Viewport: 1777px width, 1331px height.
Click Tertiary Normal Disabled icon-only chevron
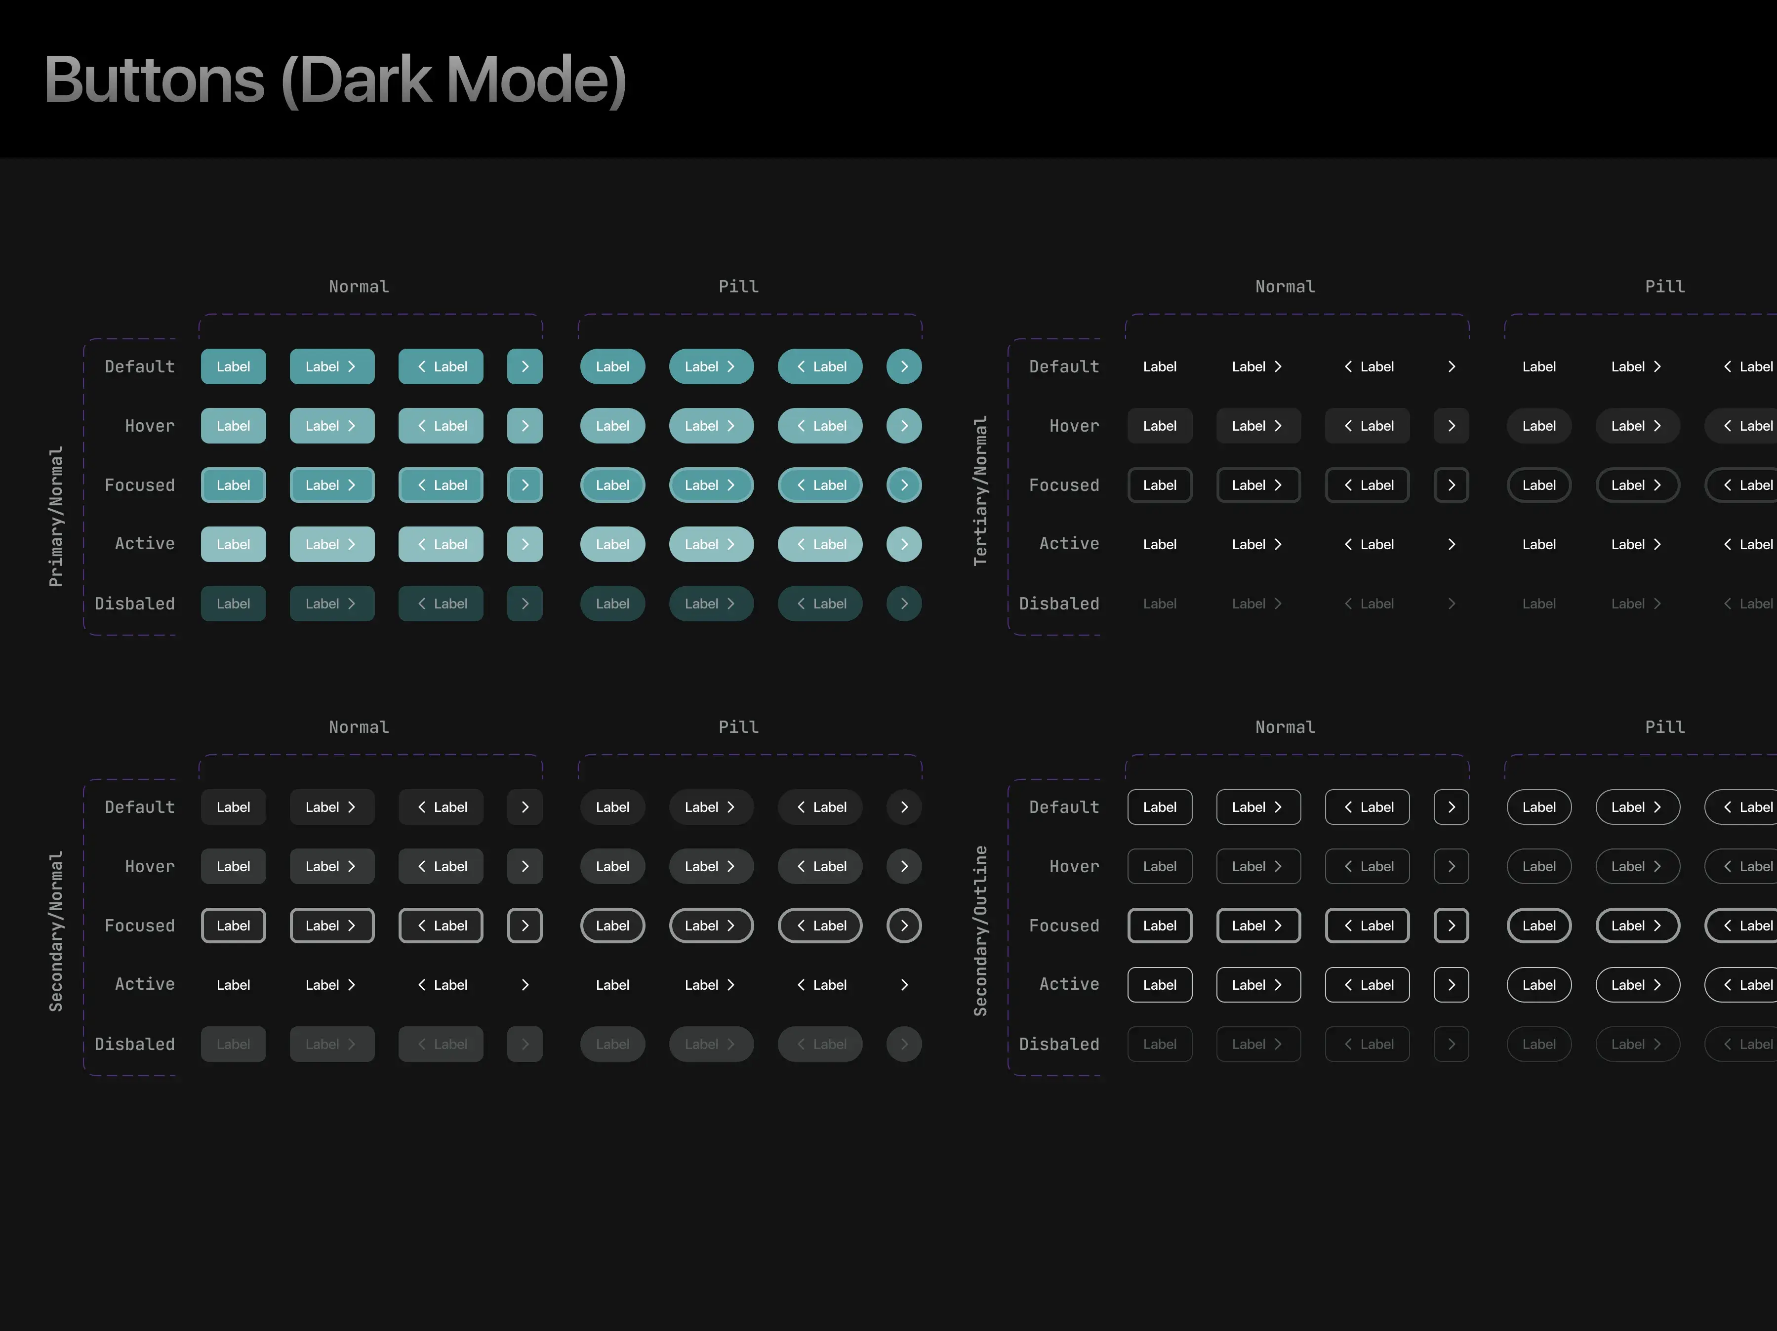point(1451,603)
